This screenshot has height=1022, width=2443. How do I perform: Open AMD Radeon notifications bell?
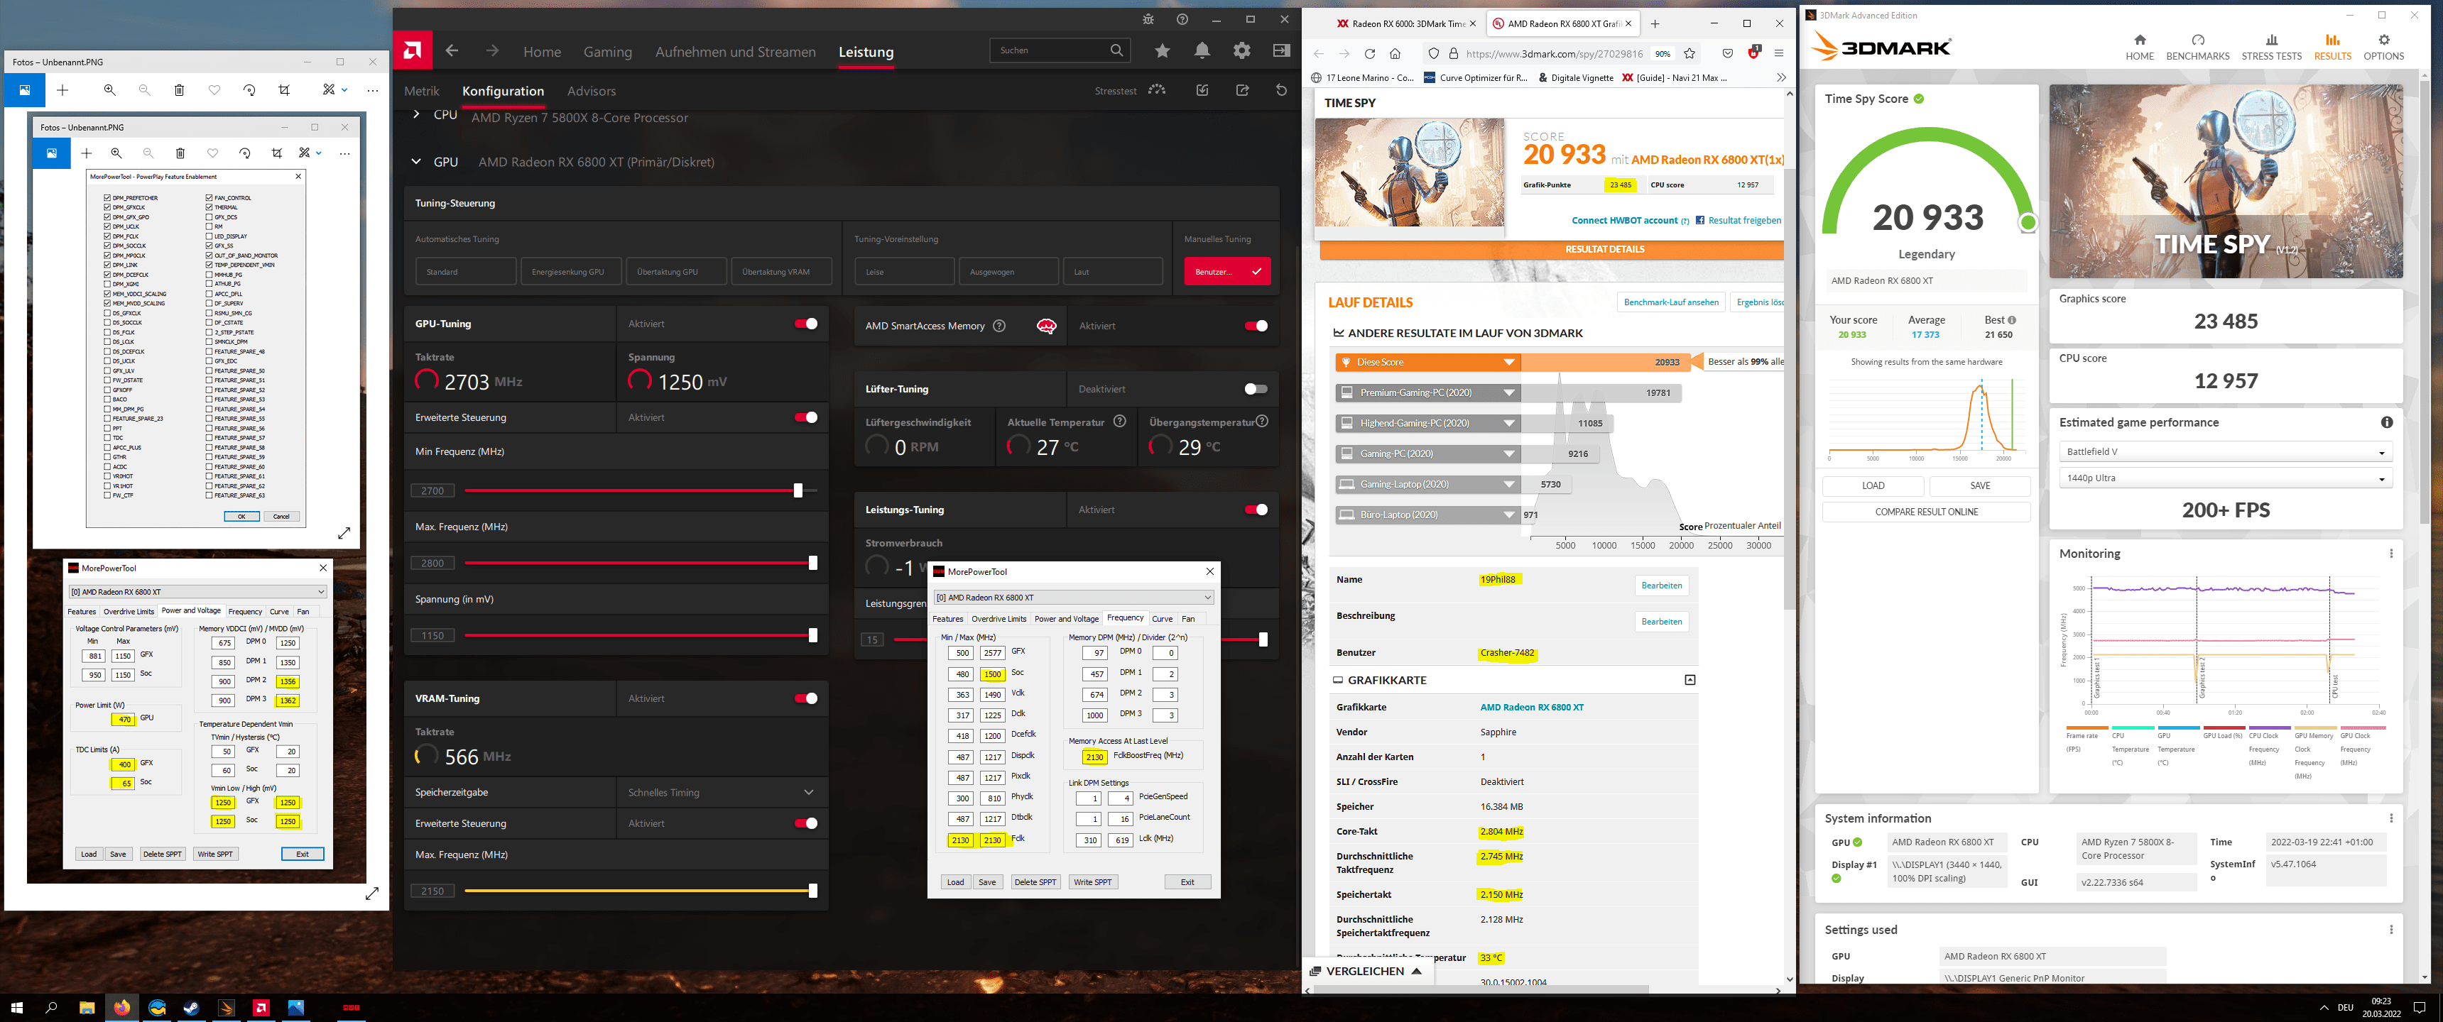tap(1202, 51)
